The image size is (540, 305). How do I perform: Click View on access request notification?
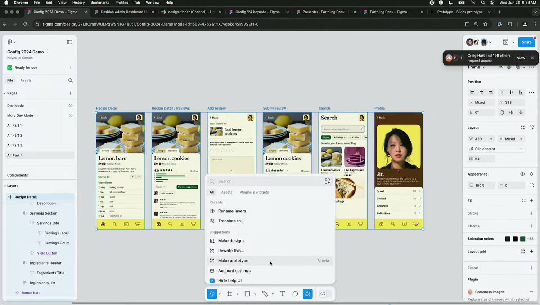(521, 58)
